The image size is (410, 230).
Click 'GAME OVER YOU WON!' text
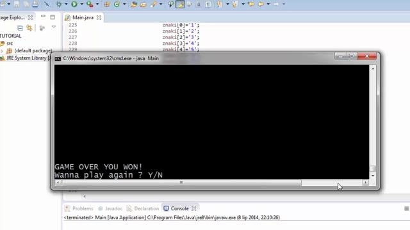(98, 167)
